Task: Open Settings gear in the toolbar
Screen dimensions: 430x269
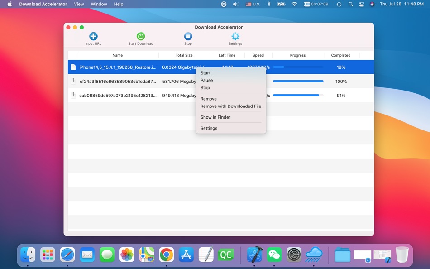Action: (235, 36)
